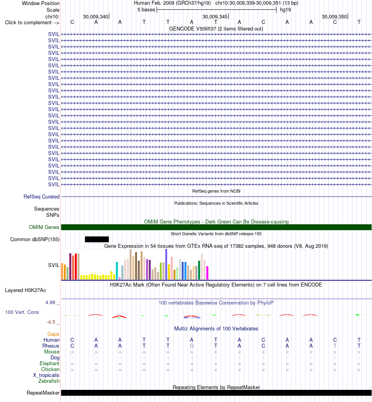
Task: Click the Chicken species label
Action: pyautogui.click(x=50, y=370)
